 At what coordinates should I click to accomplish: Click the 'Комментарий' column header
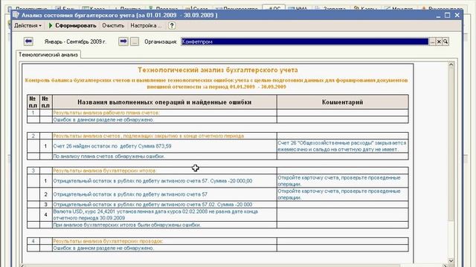pyautogui.click(x=342, y=102)
